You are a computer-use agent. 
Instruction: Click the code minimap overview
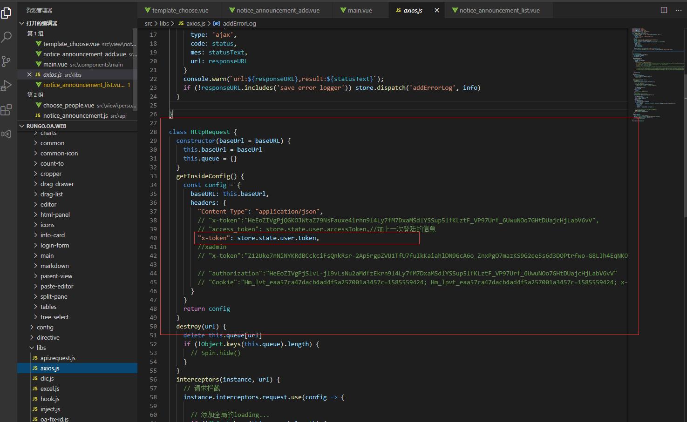(658, 74)
